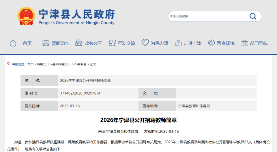Screen dimensions: 277x152
Task: Click the open book news icon
Action: (x=46, y=43)
